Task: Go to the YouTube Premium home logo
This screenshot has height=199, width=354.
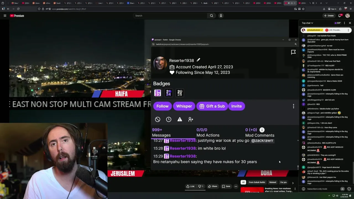Action: click(17, 16)
